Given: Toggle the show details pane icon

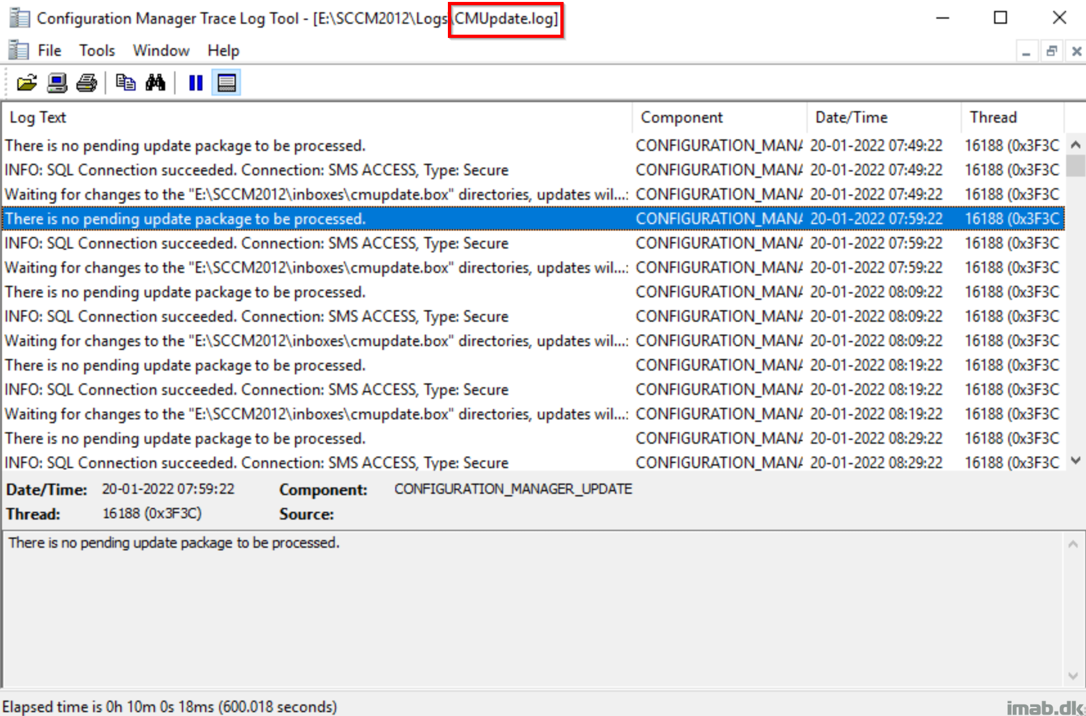Looking at the screenshot, I should [x=227, y=83].
